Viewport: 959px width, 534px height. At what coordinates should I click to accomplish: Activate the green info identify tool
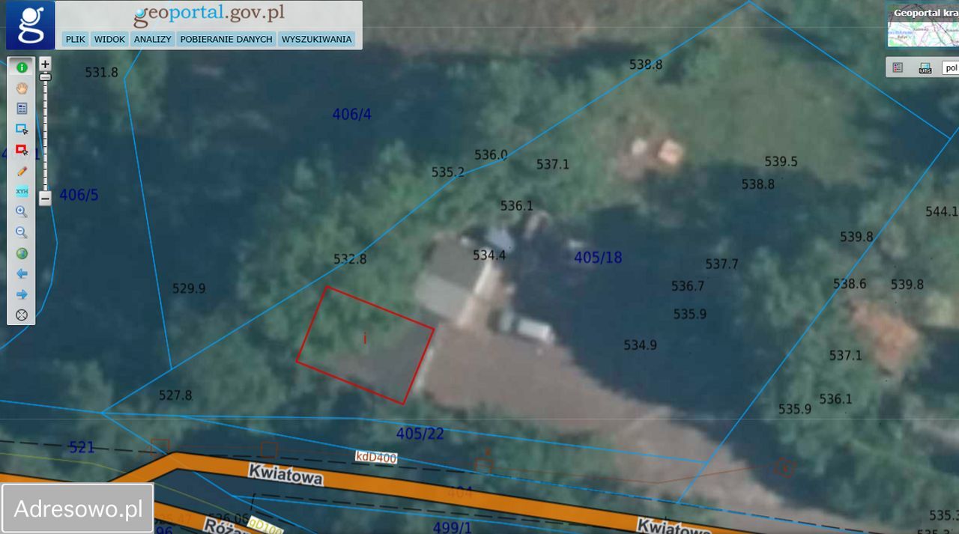(22, 67)
